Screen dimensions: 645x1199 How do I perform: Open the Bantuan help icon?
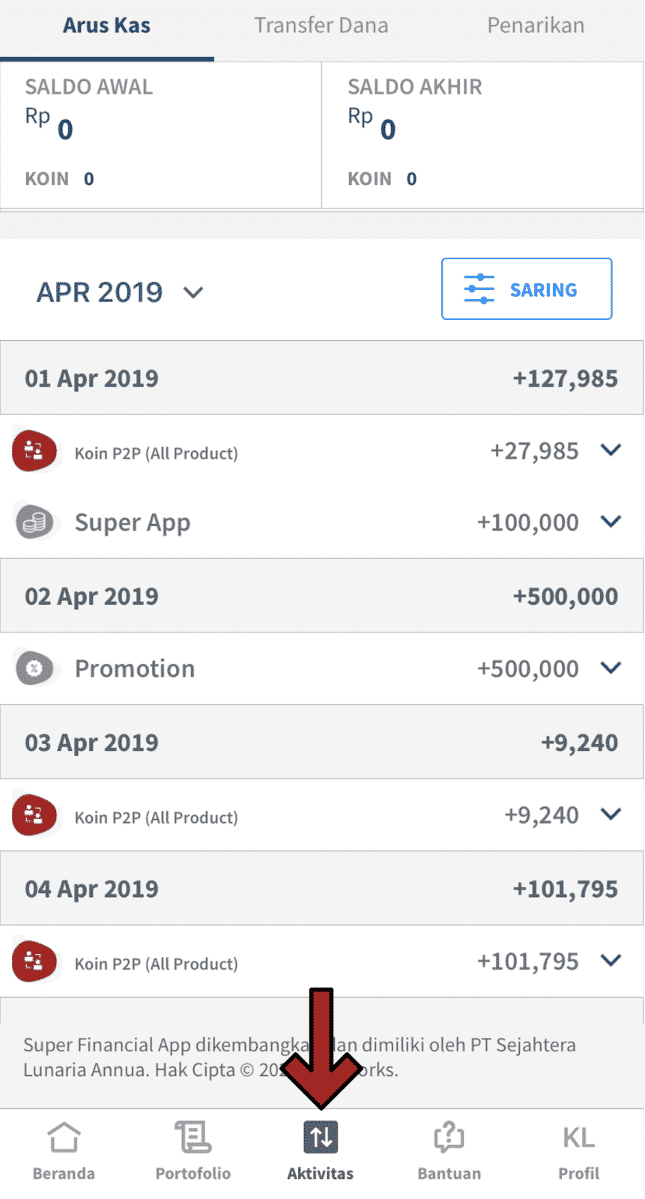tap(449, 1138)
